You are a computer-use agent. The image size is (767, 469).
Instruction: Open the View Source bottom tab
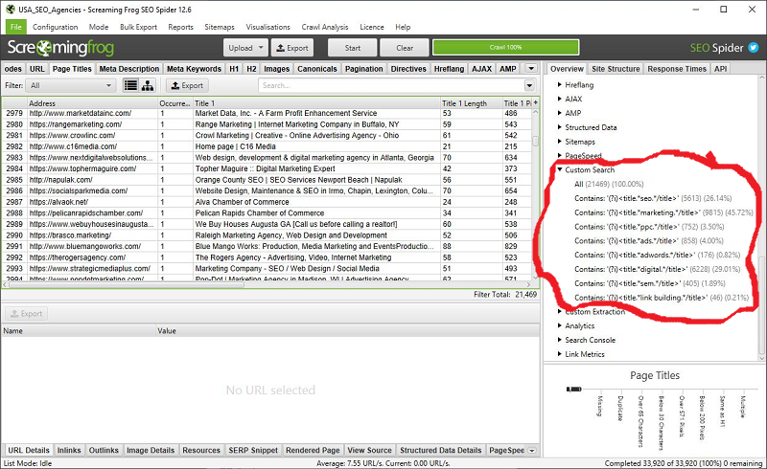(369, 450)
